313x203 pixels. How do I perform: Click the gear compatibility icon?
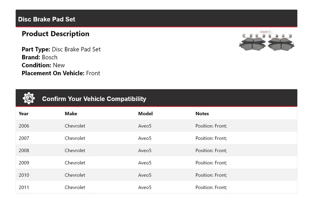point(29,98)
